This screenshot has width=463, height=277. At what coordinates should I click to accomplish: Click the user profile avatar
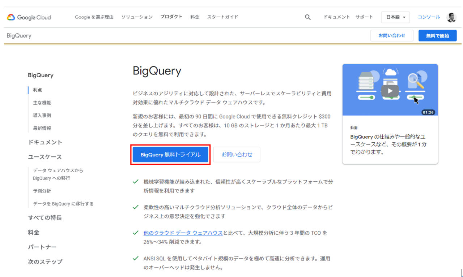(x=451, y=17)
